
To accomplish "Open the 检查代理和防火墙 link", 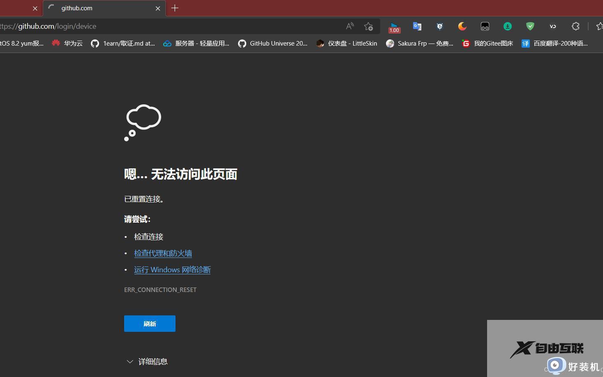I will (x=163, y=253).
